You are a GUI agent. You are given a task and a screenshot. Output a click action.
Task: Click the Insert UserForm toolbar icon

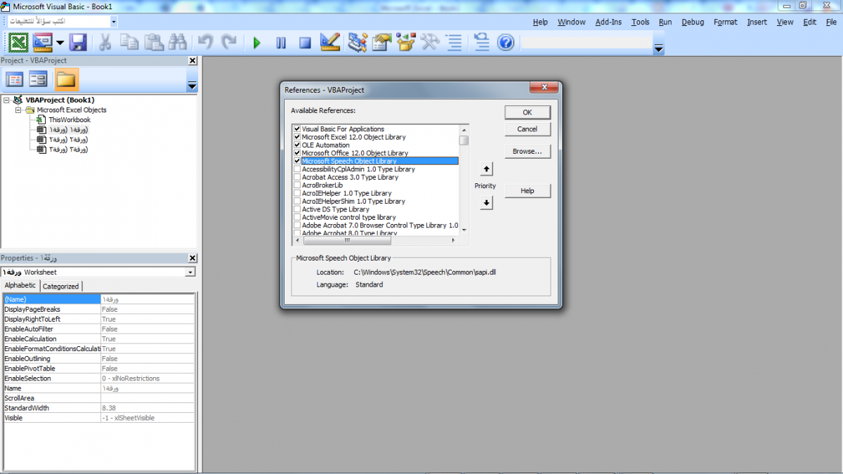[43, 43]
